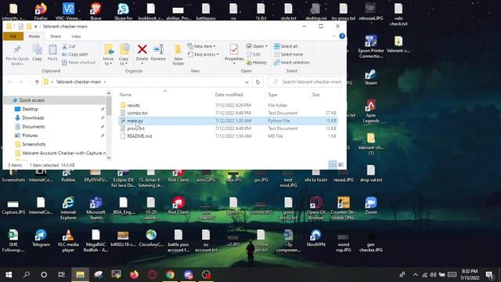Screen dimensions: 501x282
Task: Select Zoom desktop icon
Action: tap(370, 205)
